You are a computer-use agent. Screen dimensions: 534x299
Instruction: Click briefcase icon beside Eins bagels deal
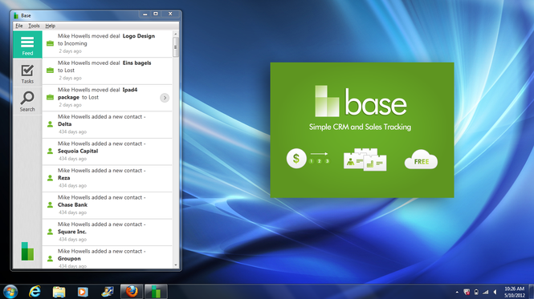[50, 71]
